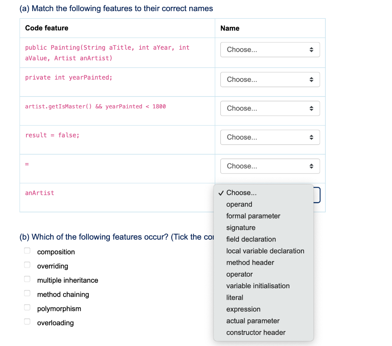Tick the composition checkbox
The width and height of the screenshot is (392, 346).
click(x=27, y=250)
